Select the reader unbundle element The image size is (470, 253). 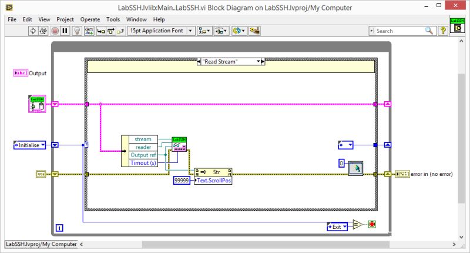click(143, 147)
